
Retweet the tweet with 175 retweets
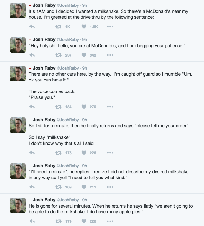[59, 153]
